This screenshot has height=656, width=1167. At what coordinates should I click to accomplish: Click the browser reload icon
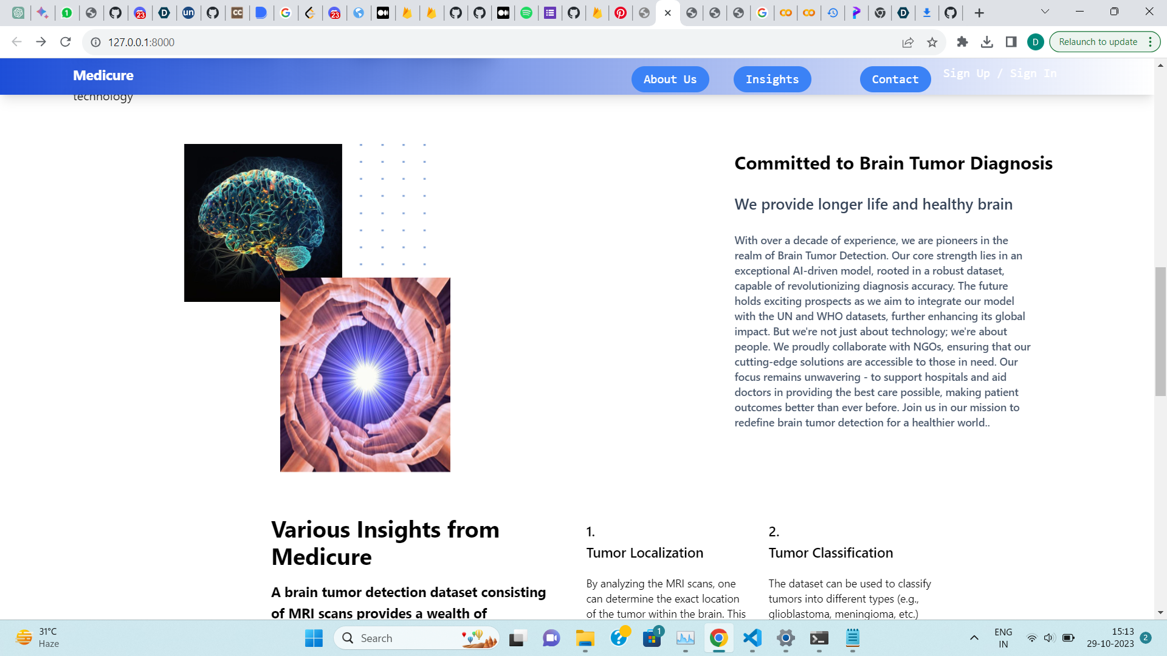coord(66,42)
